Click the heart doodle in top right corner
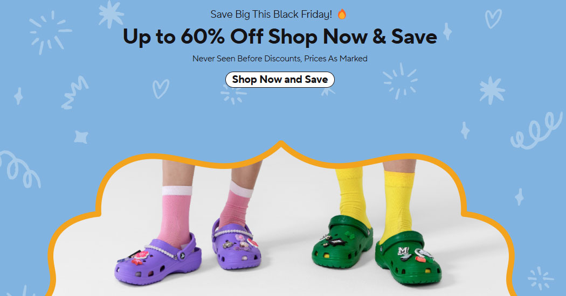Screen dimensions: 566x296 pyautogui.click(x=493, y=19)
